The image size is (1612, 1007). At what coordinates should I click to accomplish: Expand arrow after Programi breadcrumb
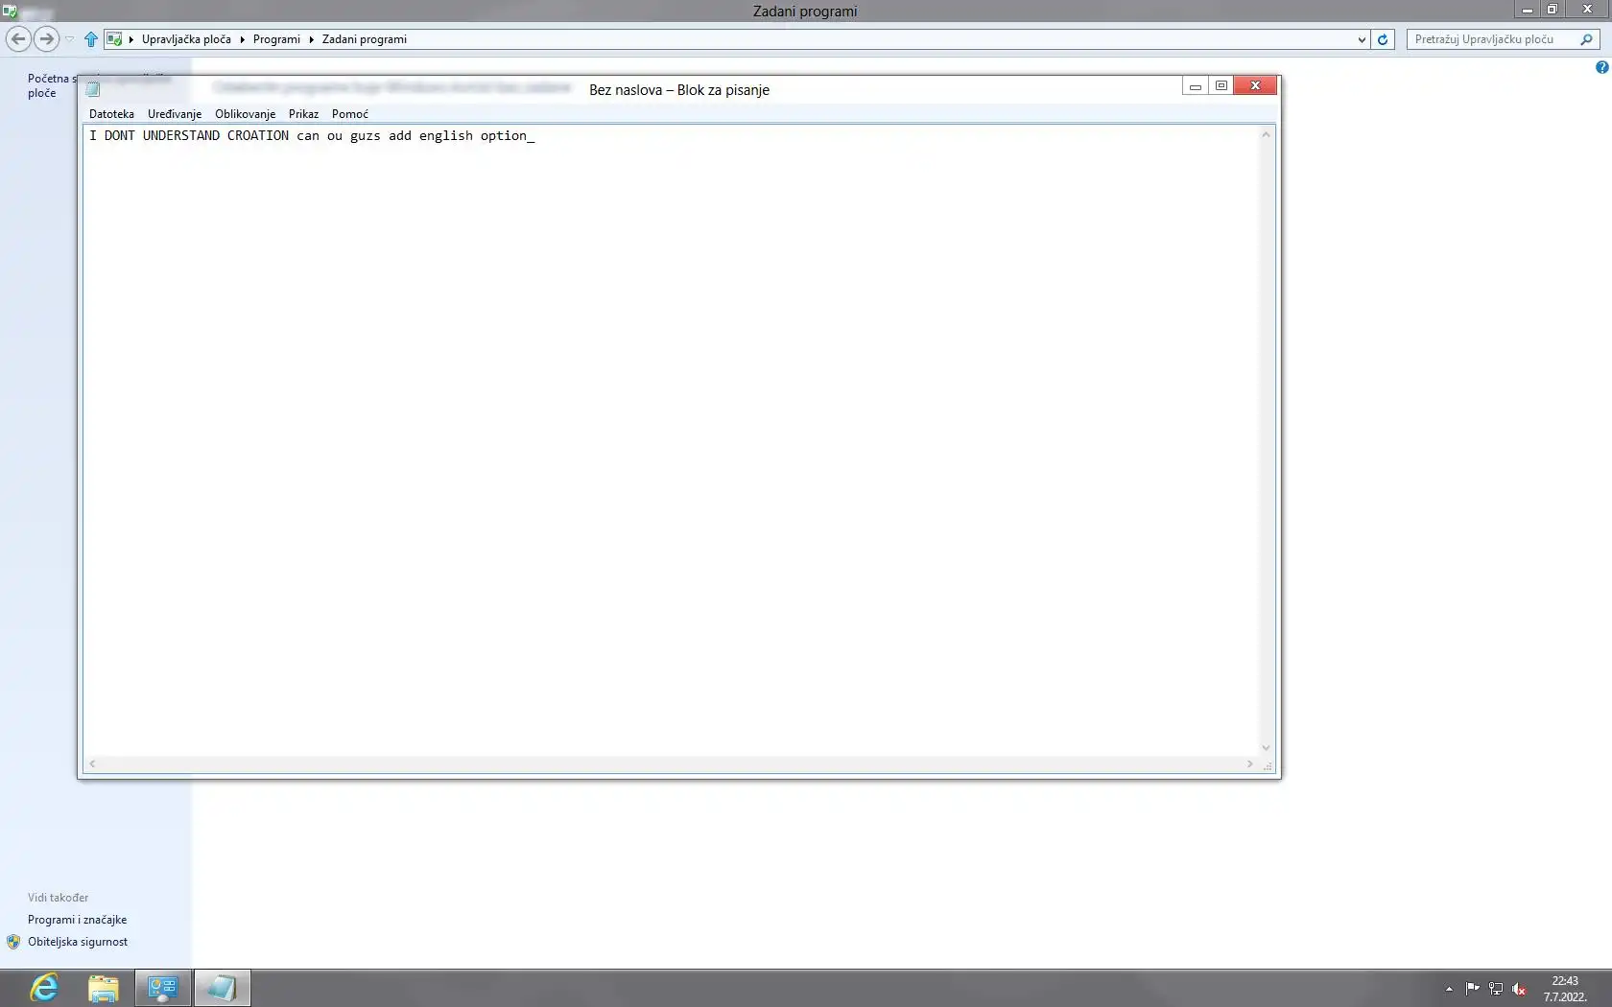pyautogui.click(x=311, y=39)
